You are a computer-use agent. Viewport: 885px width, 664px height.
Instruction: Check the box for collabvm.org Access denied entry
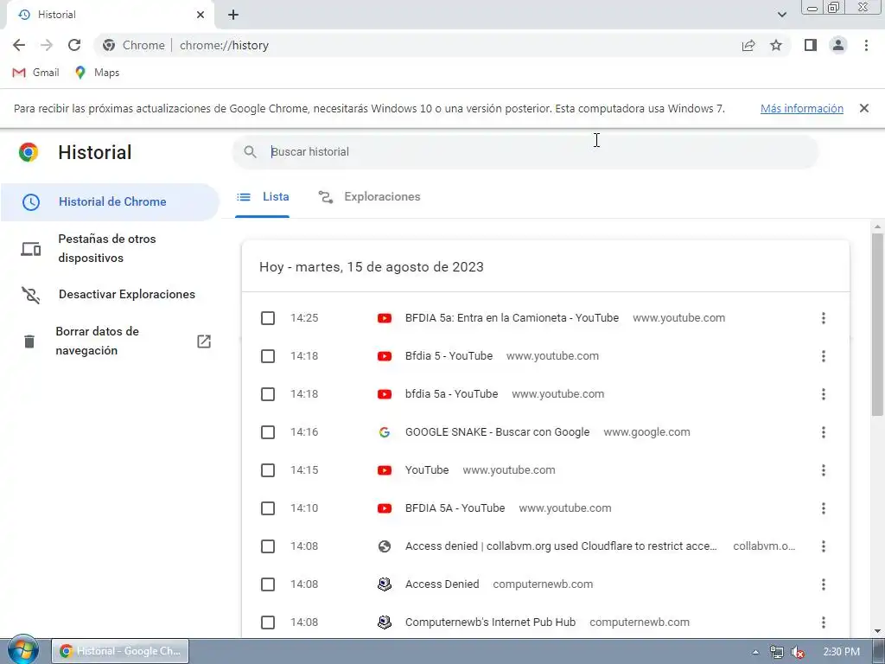(268, 546)
